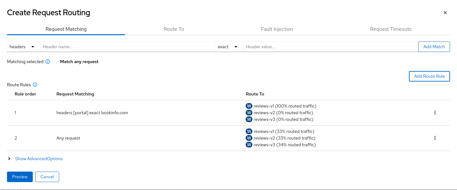Click the workload icon beside reviews-v1 in rule 2

(249, 131)
